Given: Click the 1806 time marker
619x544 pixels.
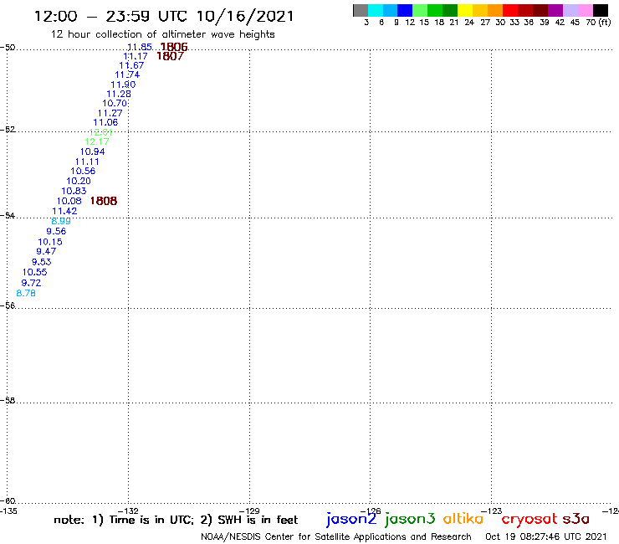Looking at the screenshot, I should coord(174,47).
